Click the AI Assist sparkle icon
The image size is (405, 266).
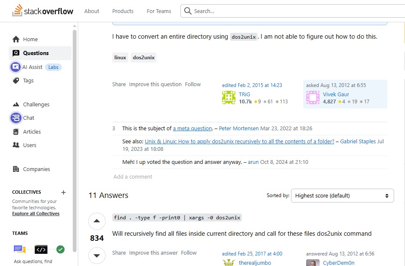(x=16, y=67)
